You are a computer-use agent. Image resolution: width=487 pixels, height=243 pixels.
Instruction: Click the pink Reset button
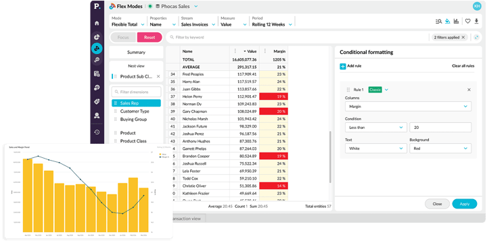pyautogui.click(x=149, y=37)
